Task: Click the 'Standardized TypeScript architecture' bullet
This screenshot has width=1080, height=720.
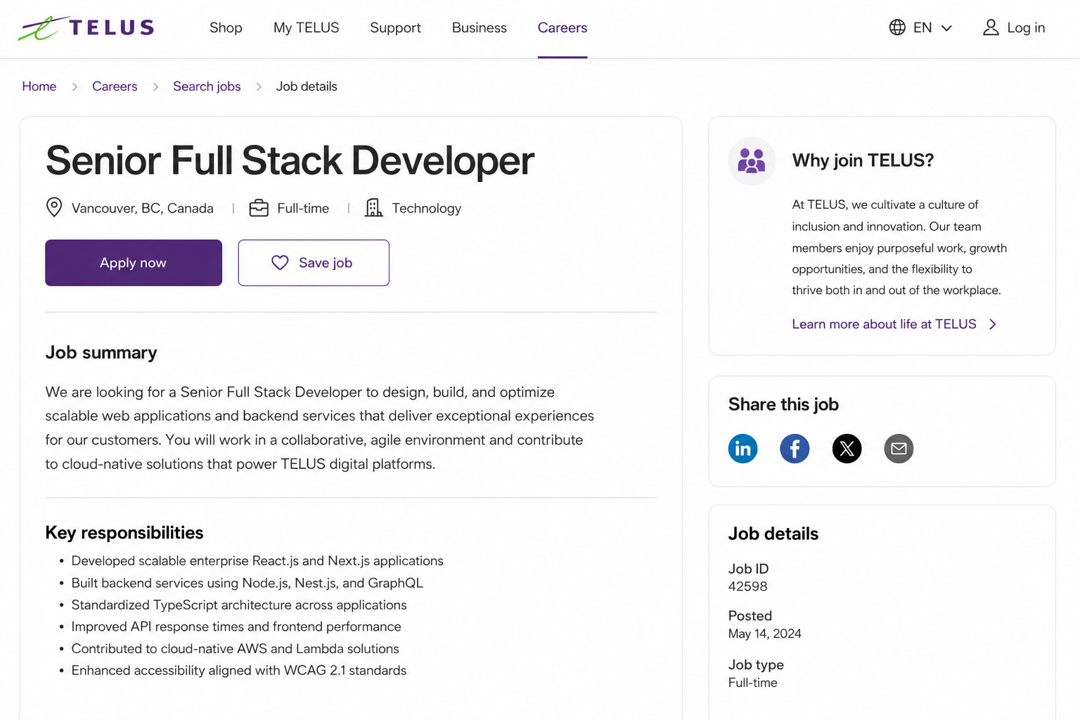Action: click(239, 605)
